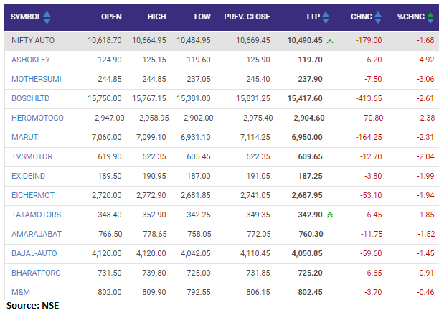Click the sort arrows beside SYMBOL header
Viewport: 439px width, 315px height.
[47, 17]
